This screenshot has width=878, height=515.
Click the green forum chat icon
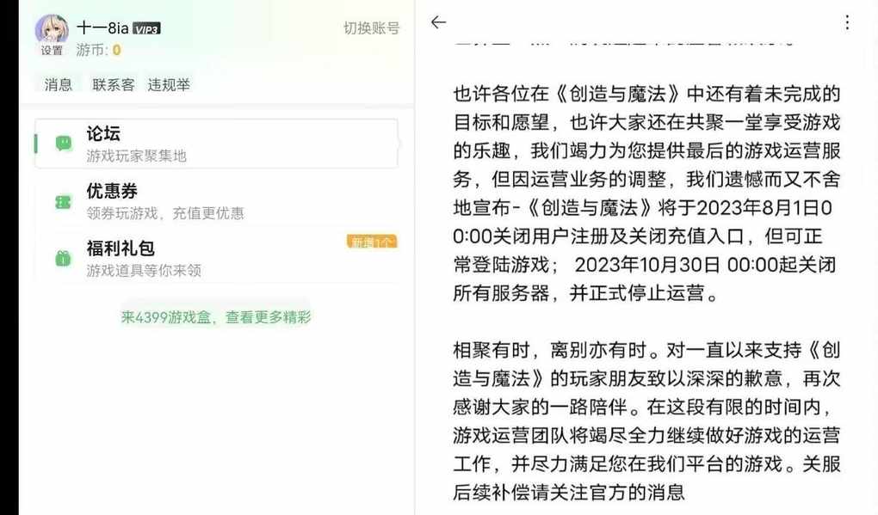pyautogui.click(x=64, y=143)
